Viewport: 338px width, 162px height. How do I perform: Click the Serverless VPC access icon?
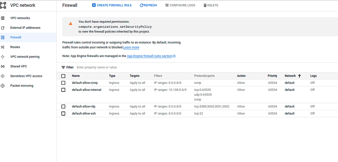point(3,76)
